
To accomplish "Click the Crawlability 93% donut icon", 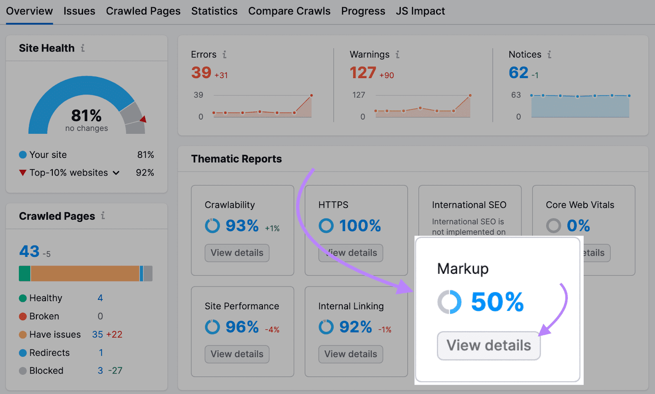I will pos(212,225).
